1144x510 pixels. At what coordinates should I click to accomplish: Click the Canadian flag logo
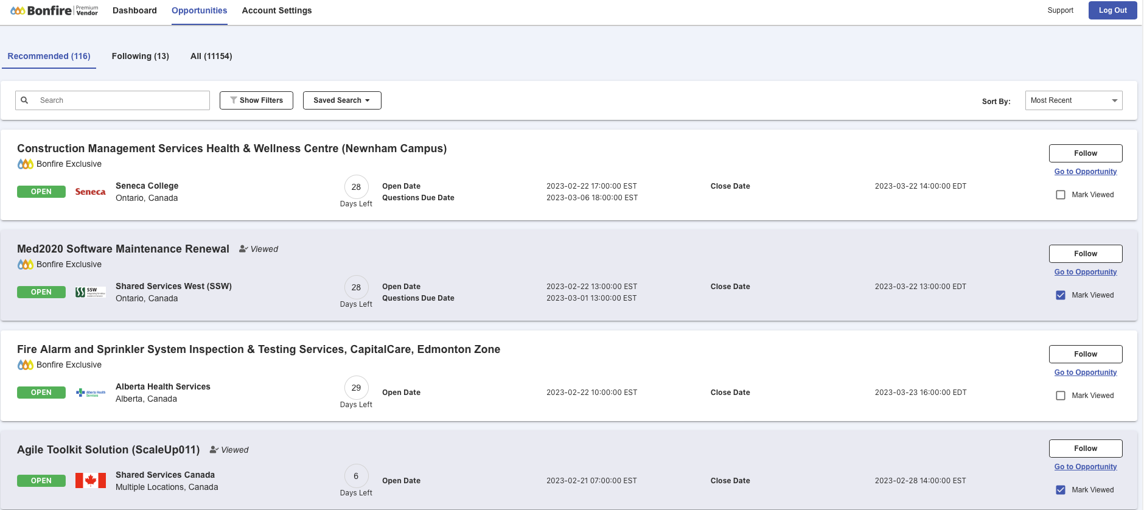pyautogui.click(x=90, y=481)
